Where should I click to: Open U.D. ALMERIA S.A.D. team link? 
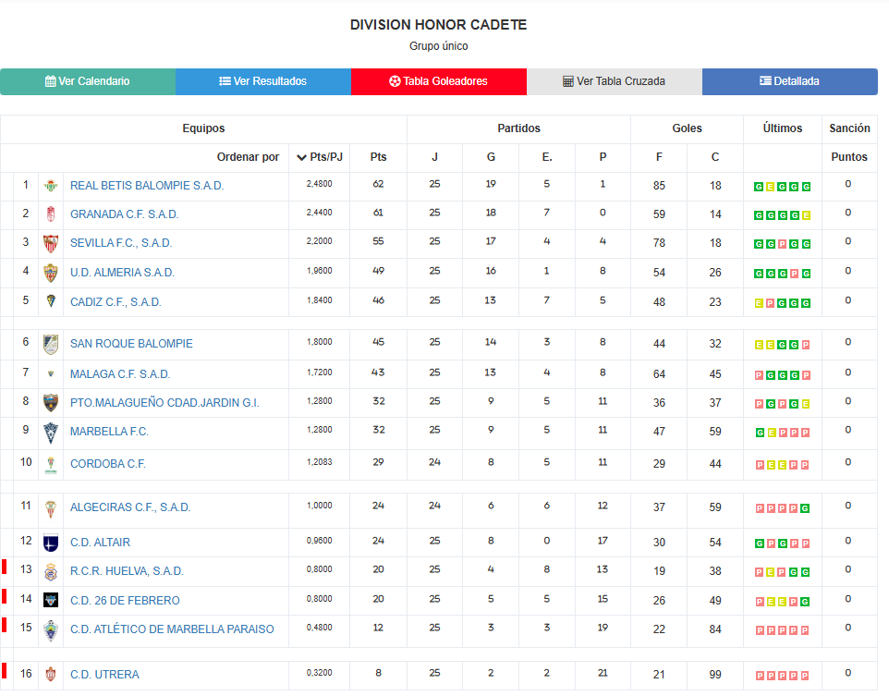[x=122, y=273]
